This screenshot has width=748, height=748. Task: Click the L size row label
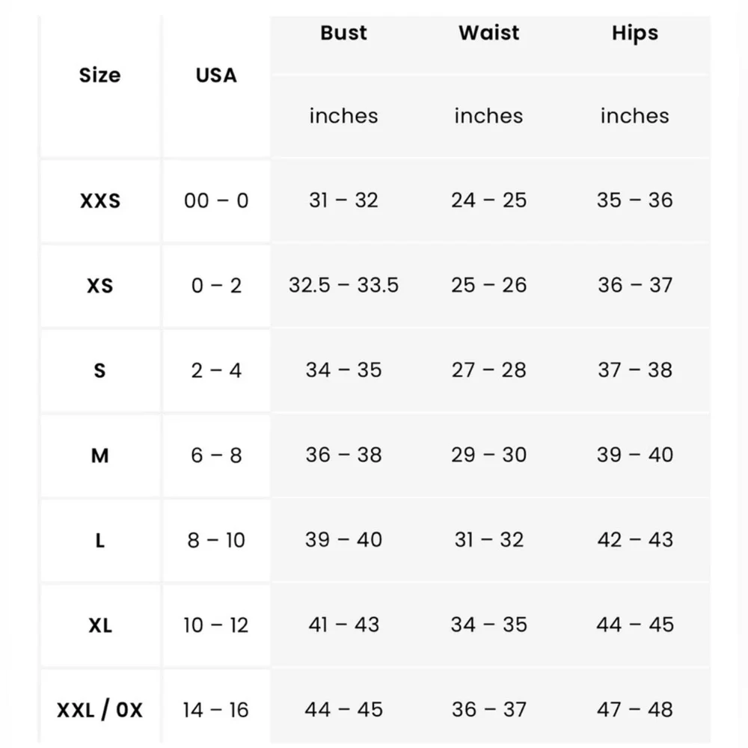click(x=99, y=540)
